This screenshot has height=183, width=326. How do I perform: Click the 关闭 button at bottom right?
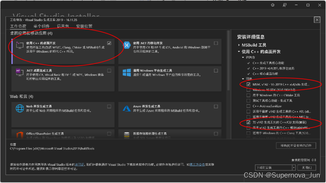[307, 167]
